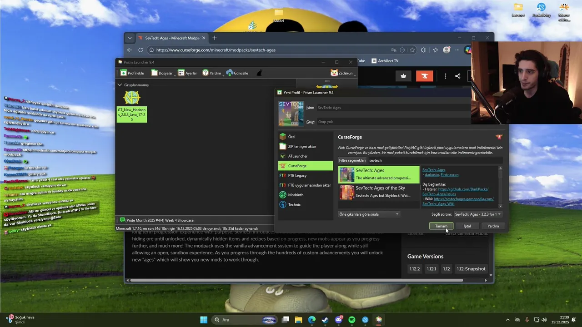
Task: Reload the CurseForge page
Action: (140, 50)
